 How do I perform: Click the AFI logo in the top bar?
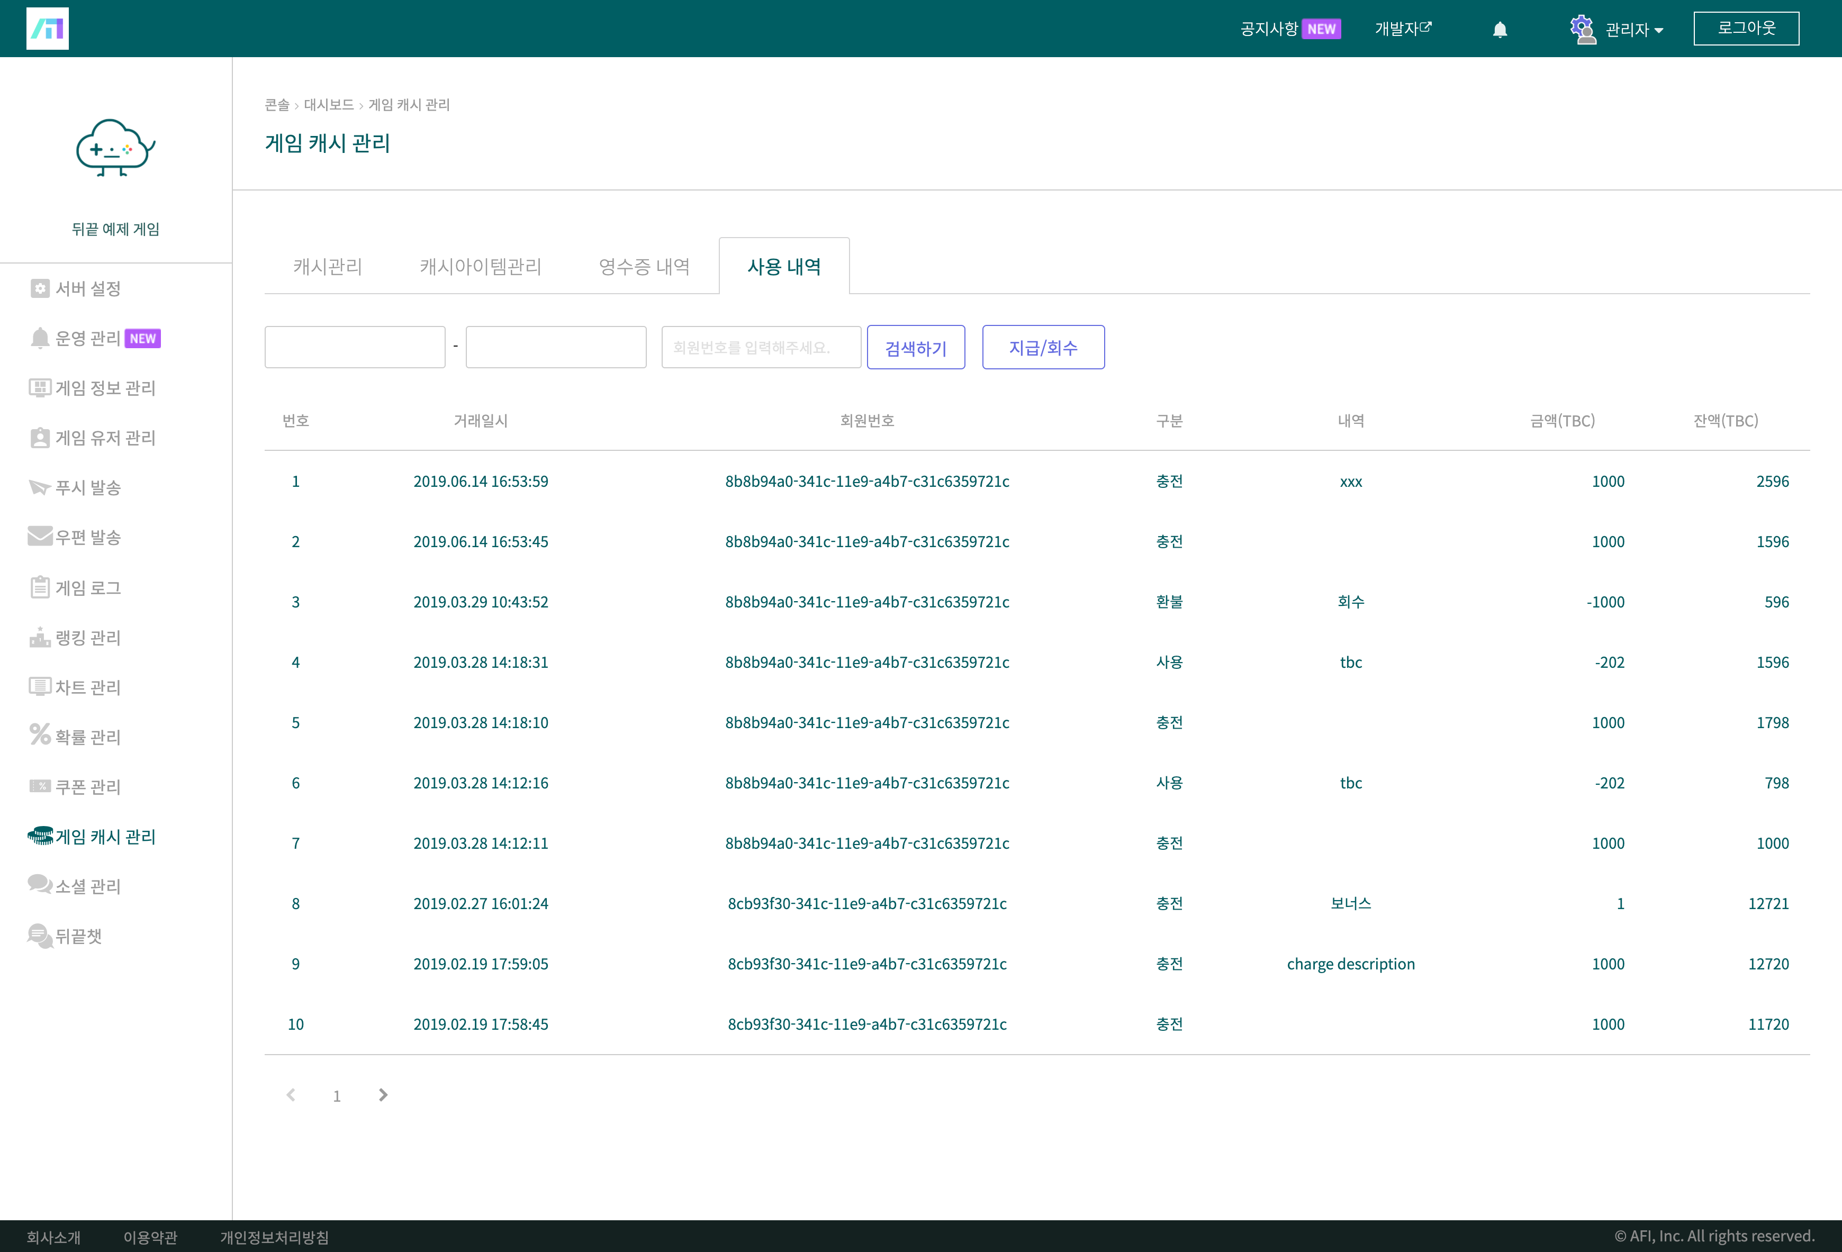point(48,29)
